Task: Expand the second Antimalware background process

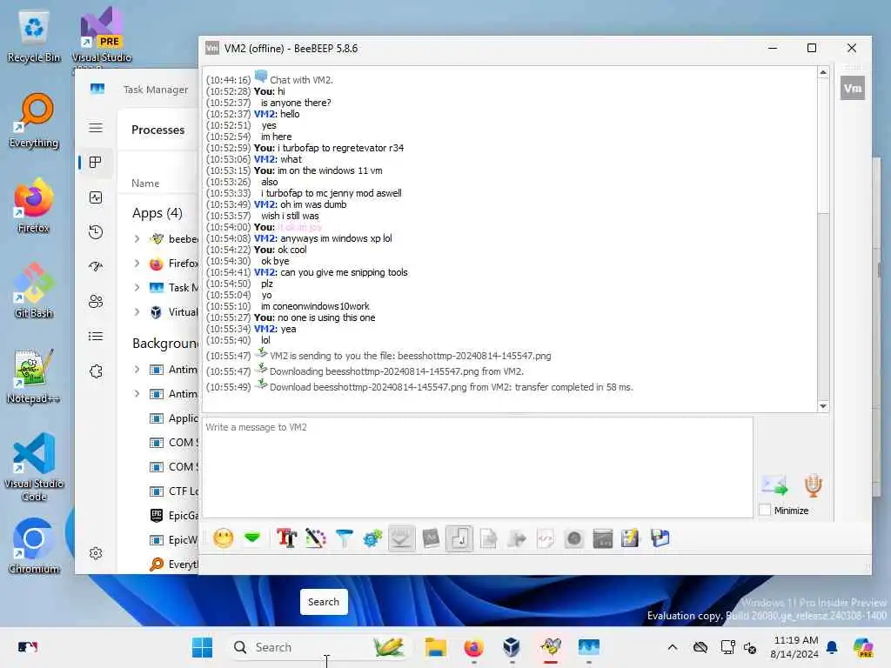Action: (x=137, y=394)
